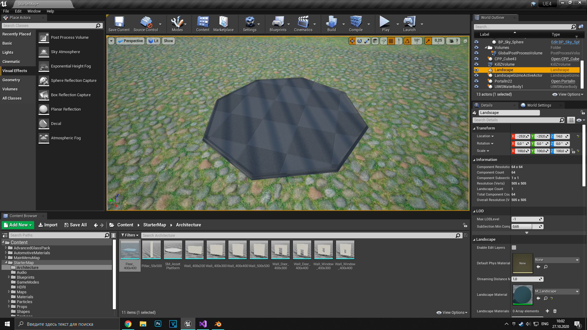The image size is (587, 330).
Task: Toggle visibility of Landscape in the outliner
Action: (476, 70)
